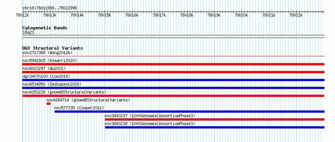Click the 78012k ruler tick label
Image resolution: width=335 pixels, height=142 pixels.
23,15
